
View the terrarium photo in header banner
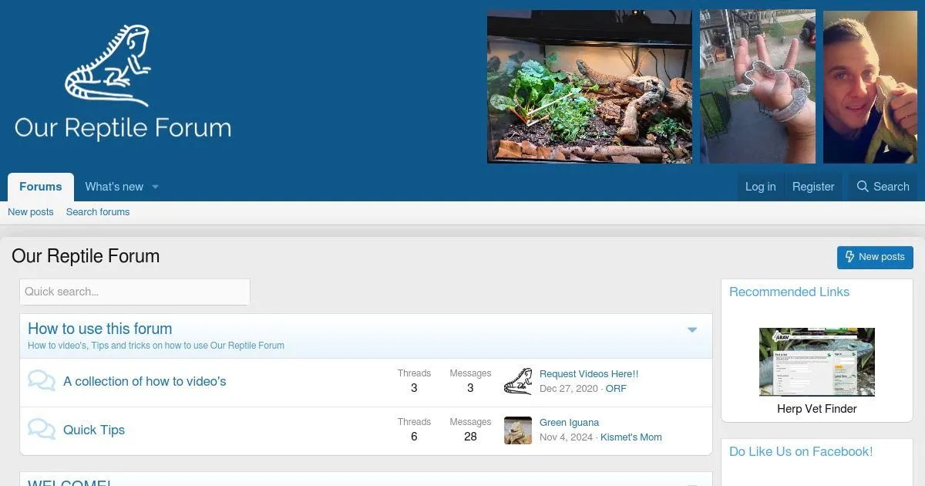pos(589,86)
